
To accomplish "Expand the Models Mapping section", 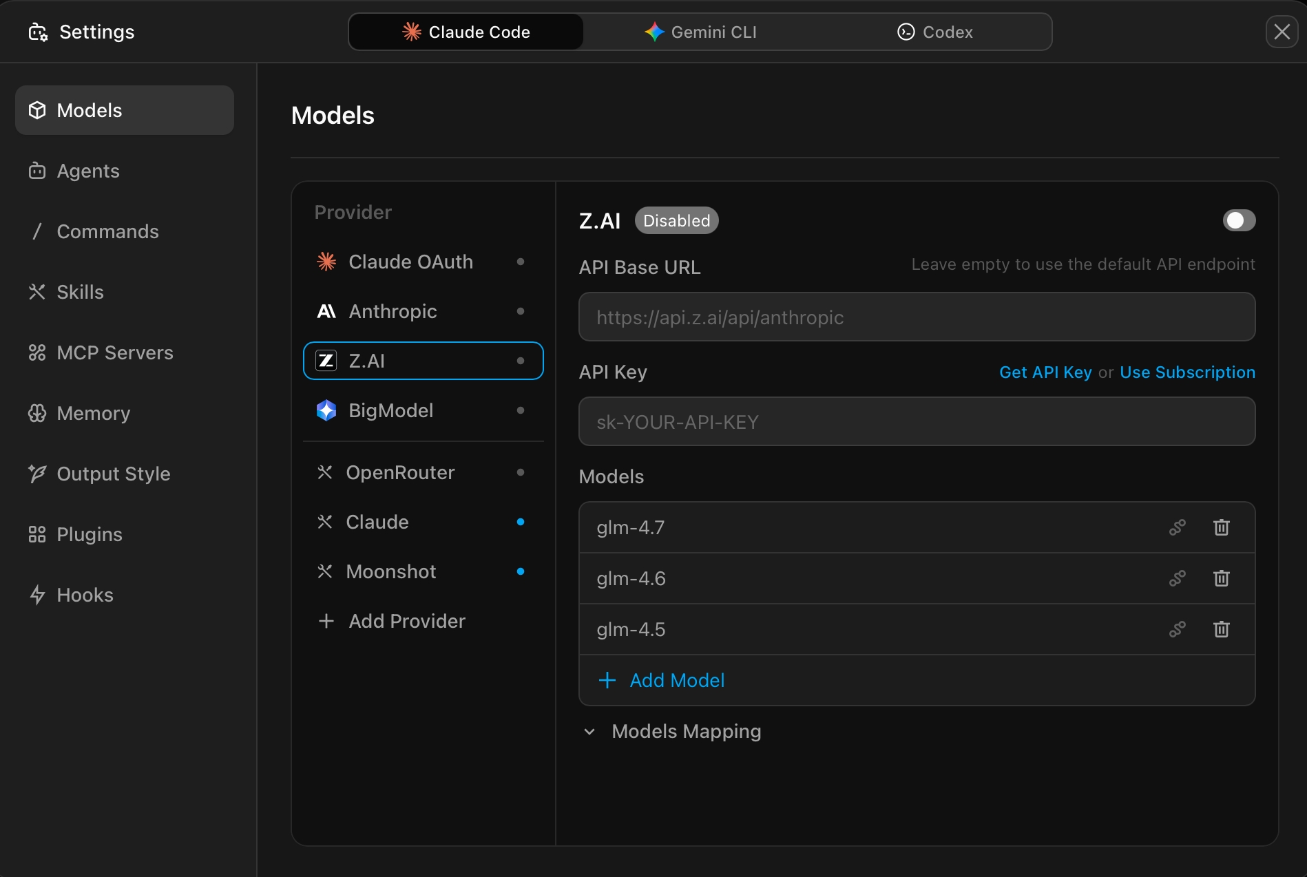I will [686, 731].
